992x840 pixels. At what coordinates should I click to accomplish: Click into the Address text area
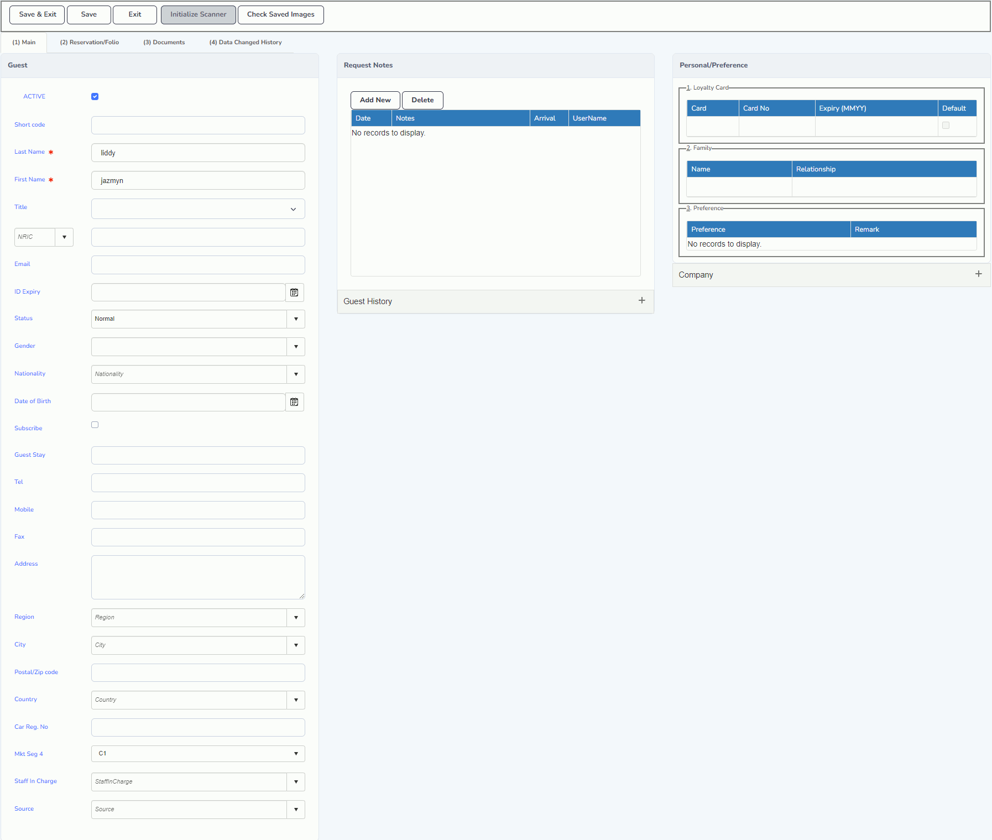198,577
